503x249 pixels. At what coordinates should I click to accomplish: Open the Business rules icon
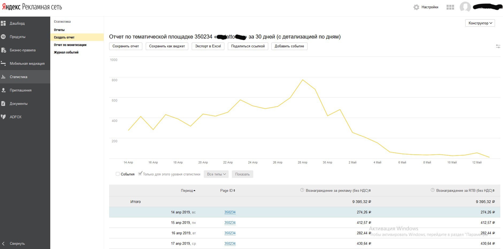click(x=3, y=50)
